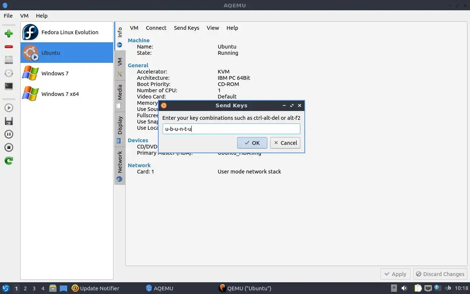Click the volume speaker tray icon
The image size is (470, 294).
click(404, 288)
